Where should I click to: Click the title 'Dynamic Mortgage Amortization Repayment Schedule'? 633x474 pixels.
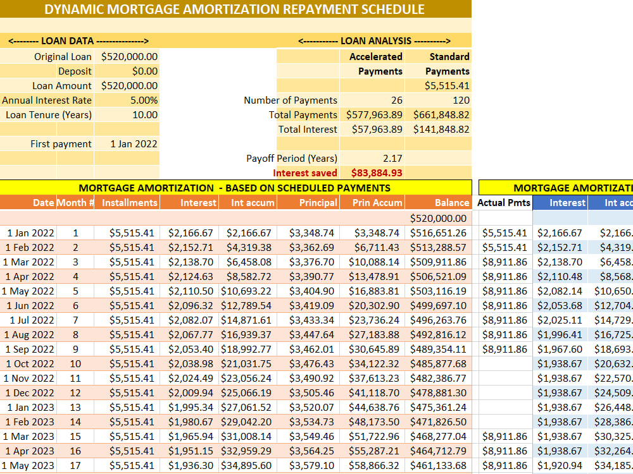tap(234, 9)
